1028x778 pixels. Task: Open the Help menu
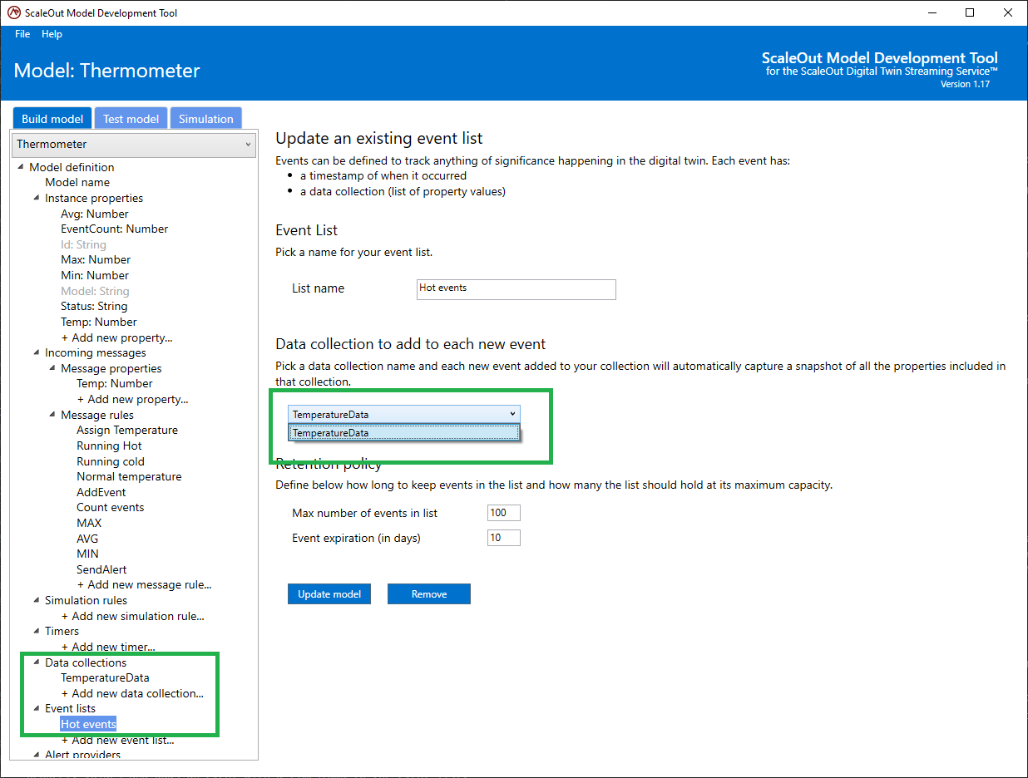tap(52, 34)
